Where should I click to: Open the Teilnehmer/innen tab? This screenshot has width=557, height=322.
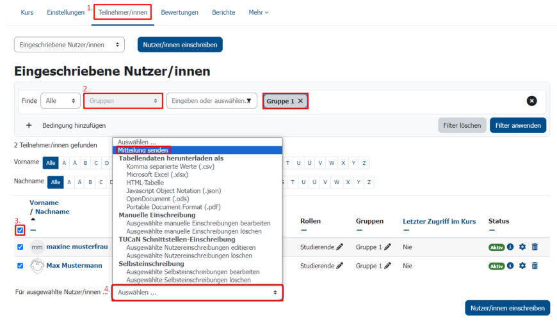[x=122, y=12]
